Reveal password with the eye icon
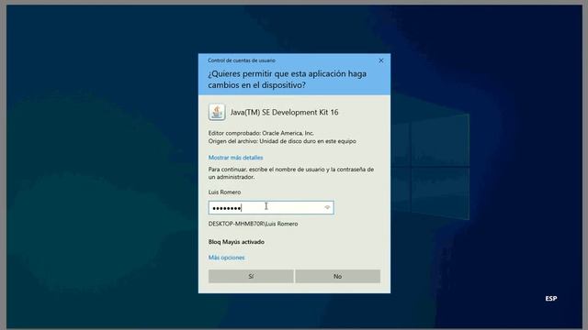Viewport: 588px width, 330px height. (x=327, y=208)
